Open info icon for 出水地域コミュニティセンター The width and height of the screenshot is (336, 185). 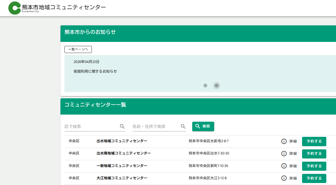(284, 141)
